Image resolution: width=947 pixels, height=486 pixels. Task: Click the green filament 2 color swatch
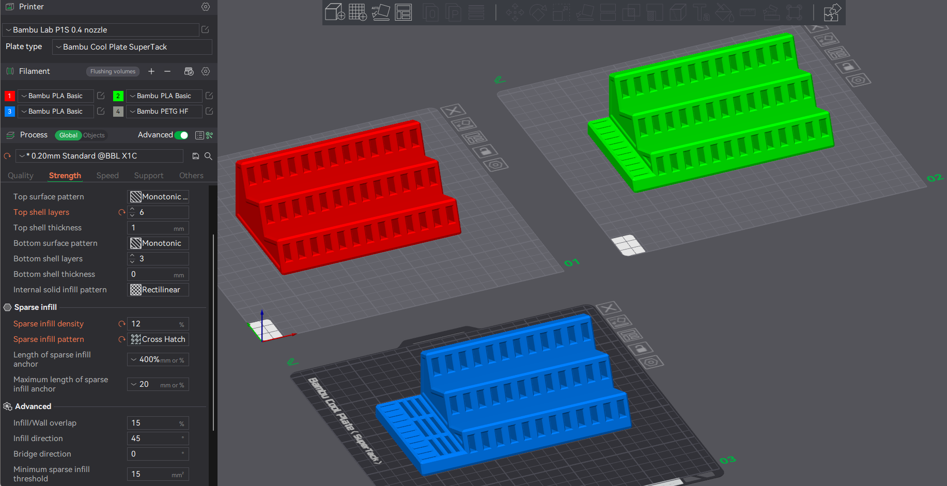coord(118,96)
